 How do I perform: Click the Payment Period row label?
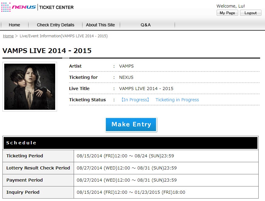(x=25, y=180)
